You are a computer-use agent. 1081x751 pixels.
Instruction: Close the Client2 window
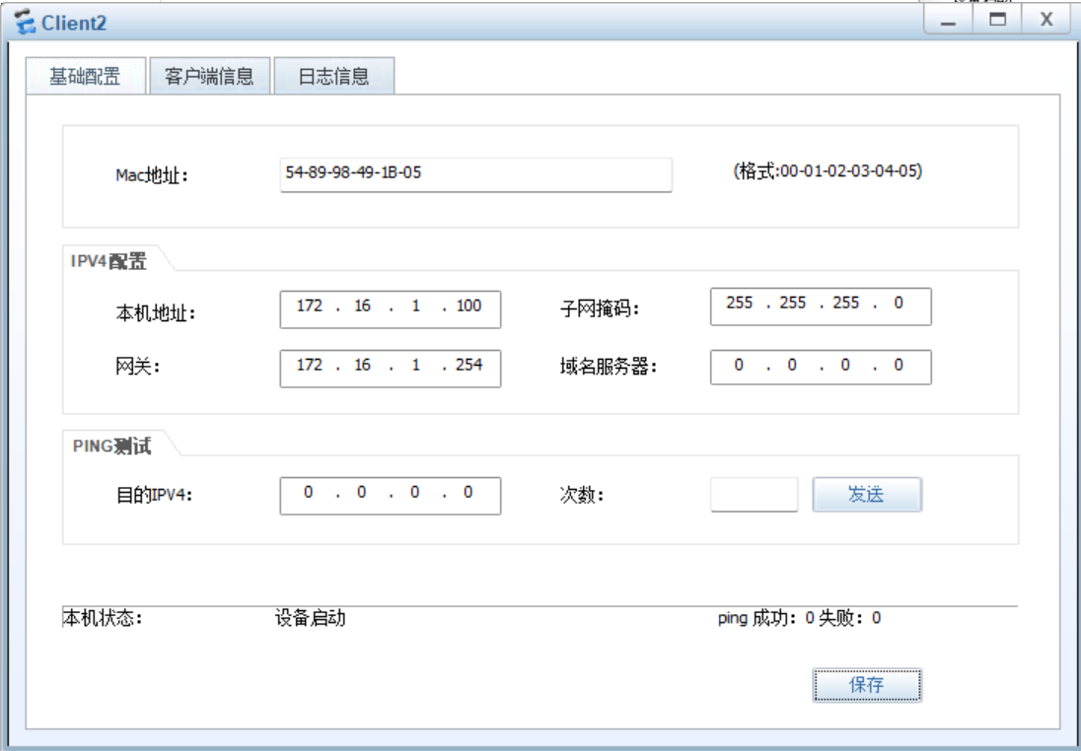pyautogui.click(x=1046, y=21)
